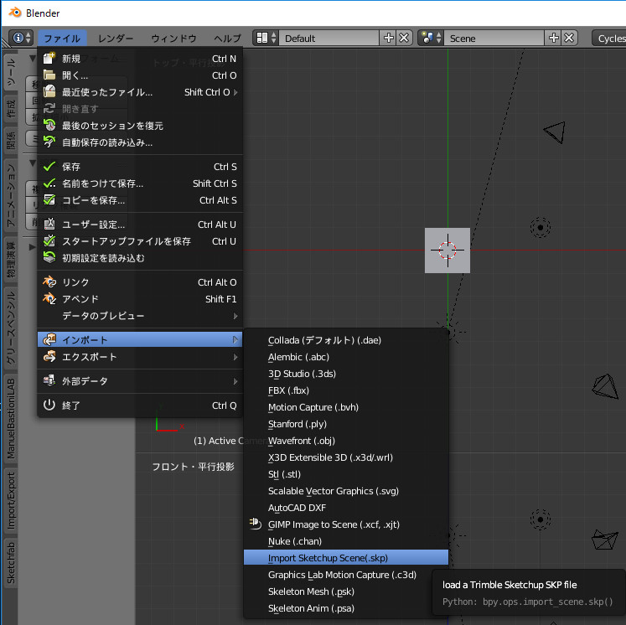Switch to the Import/Export tab
The image size is (626, 625).
(10, 500)
